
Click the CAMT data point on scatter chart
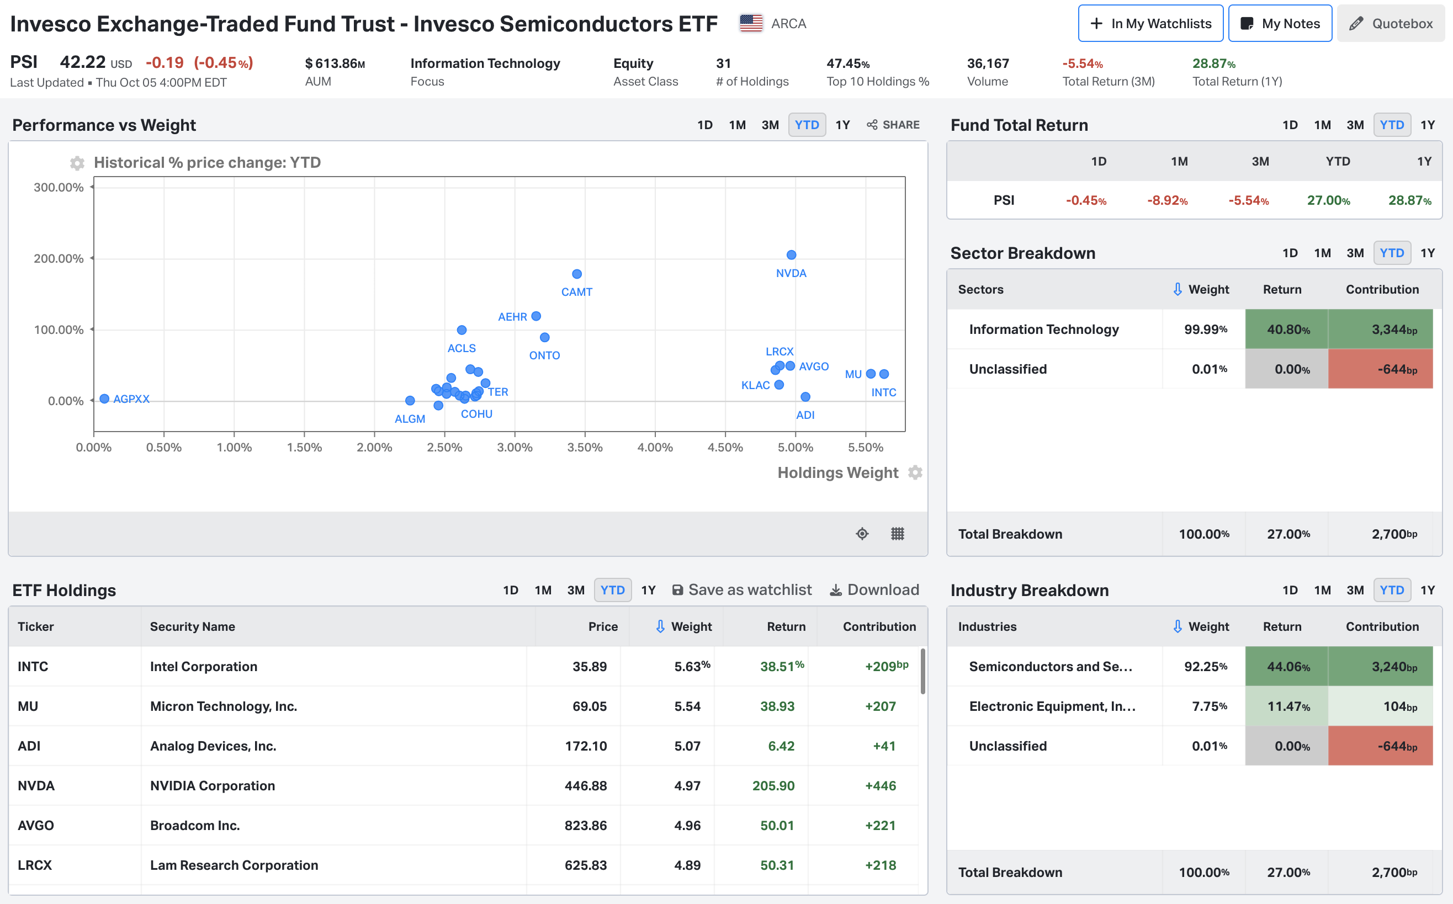[576, 274]
